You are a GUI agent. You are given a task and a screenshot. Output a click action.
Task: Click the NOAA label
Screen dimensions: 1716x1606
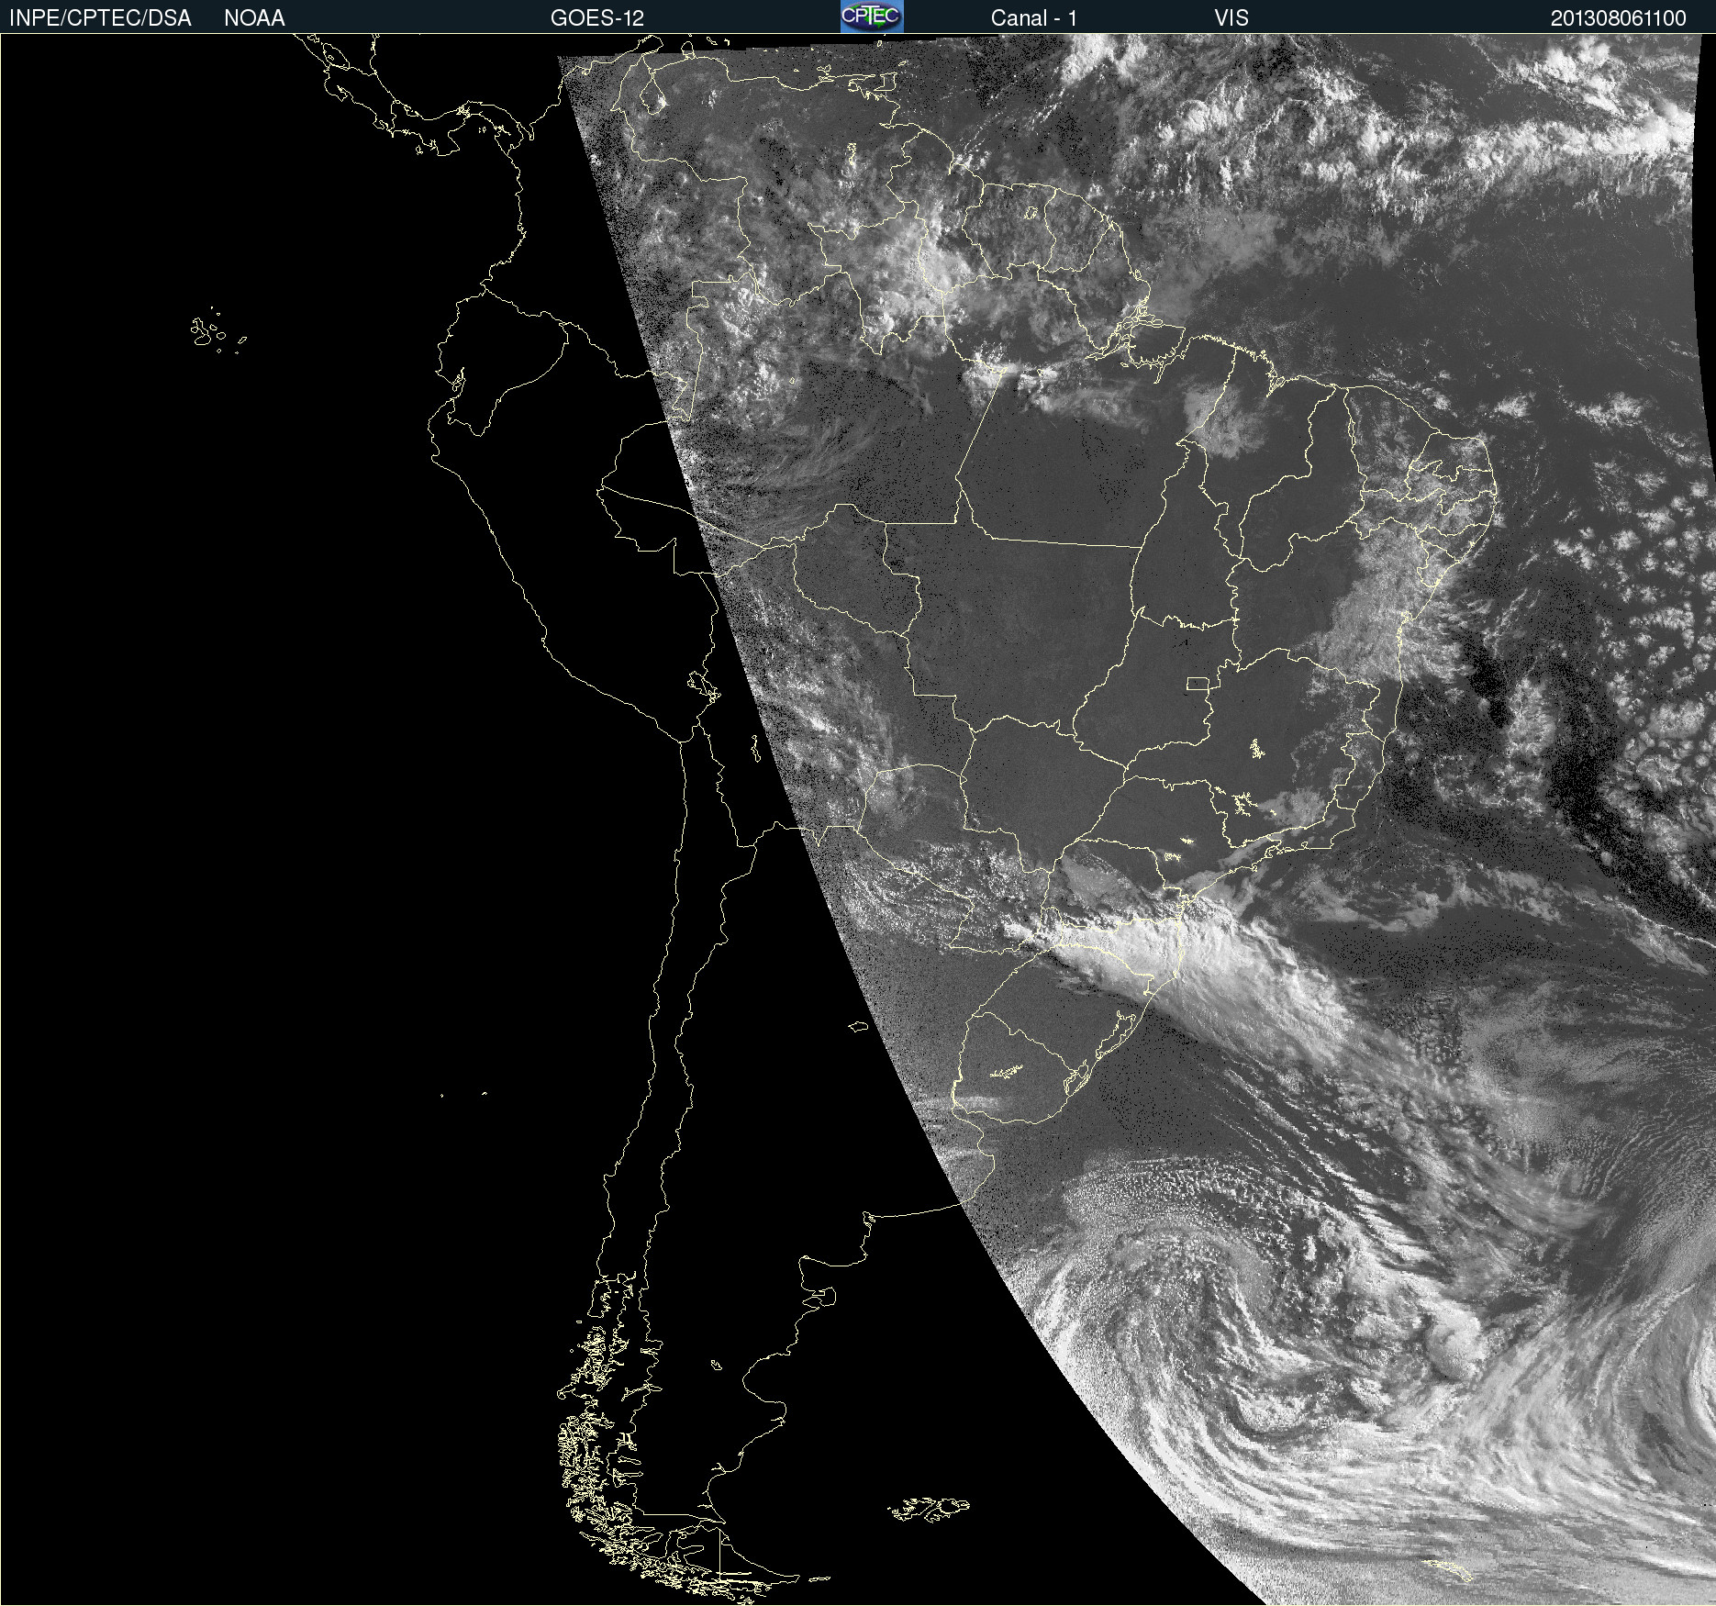[254, 18]
